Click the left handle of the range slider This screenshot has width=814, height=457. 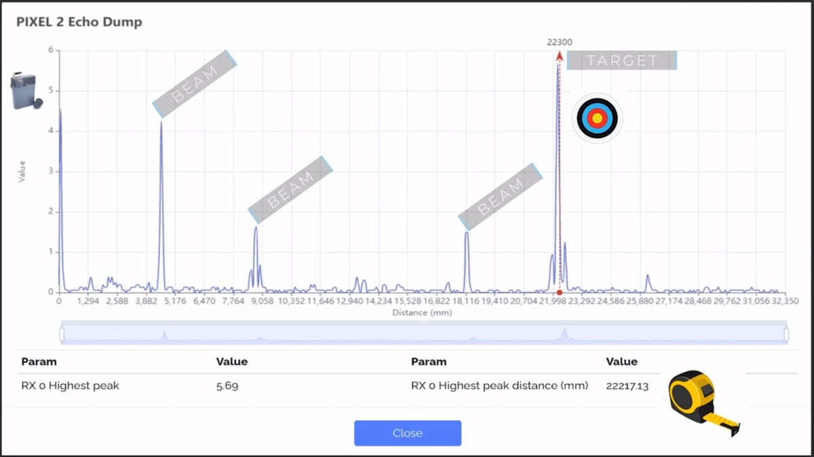[62, 334]
